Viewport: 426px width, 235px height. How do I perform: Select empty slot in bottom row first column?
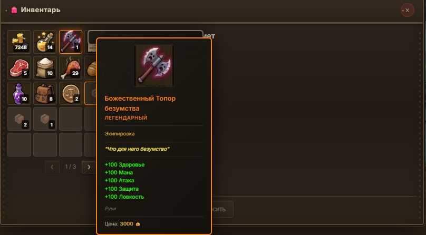pos(19,145)
